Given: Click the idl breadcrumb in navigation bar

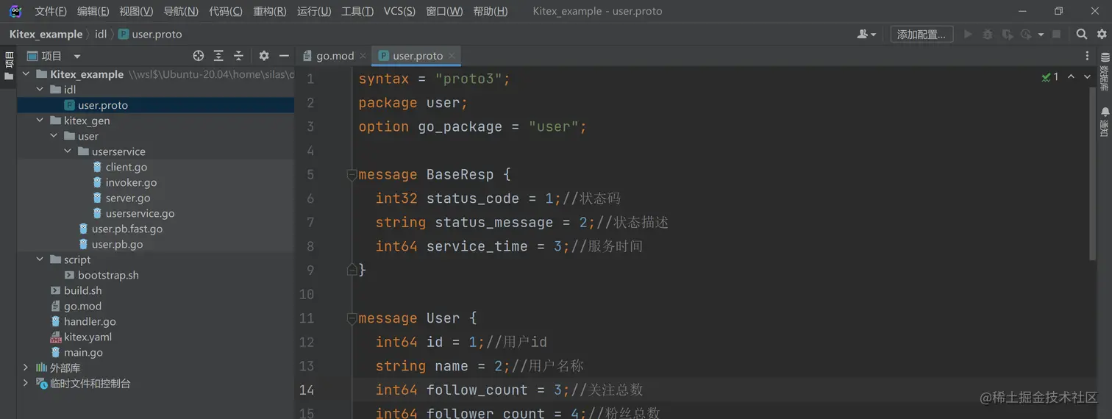Looking at the screenshot, I should pyautogui.click(x=101, y=35).
